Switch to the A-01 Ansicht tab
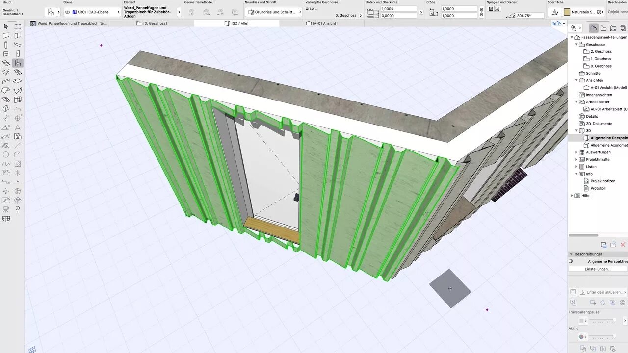The width and height of the screenshot is (628, 353). pos(321,23)
